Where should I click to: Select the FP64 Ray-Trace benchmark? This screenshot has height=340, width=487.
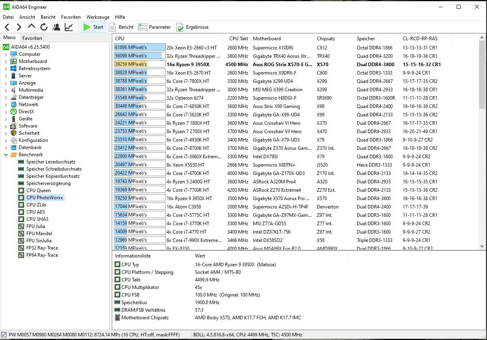point(42,255)
